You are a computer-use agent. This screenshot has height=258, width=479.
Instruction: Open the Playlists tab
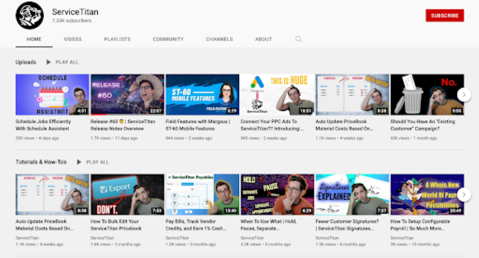pyautogui.click(x=117, y=39)
